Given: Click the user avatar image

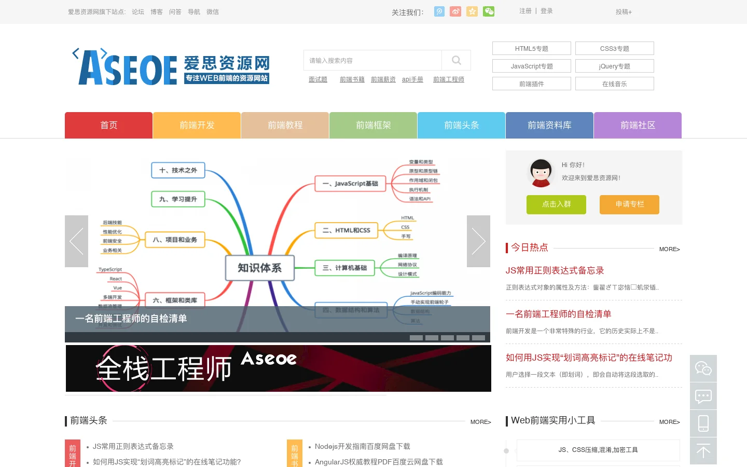Looking at the screenshot, I should pos(541,173).
